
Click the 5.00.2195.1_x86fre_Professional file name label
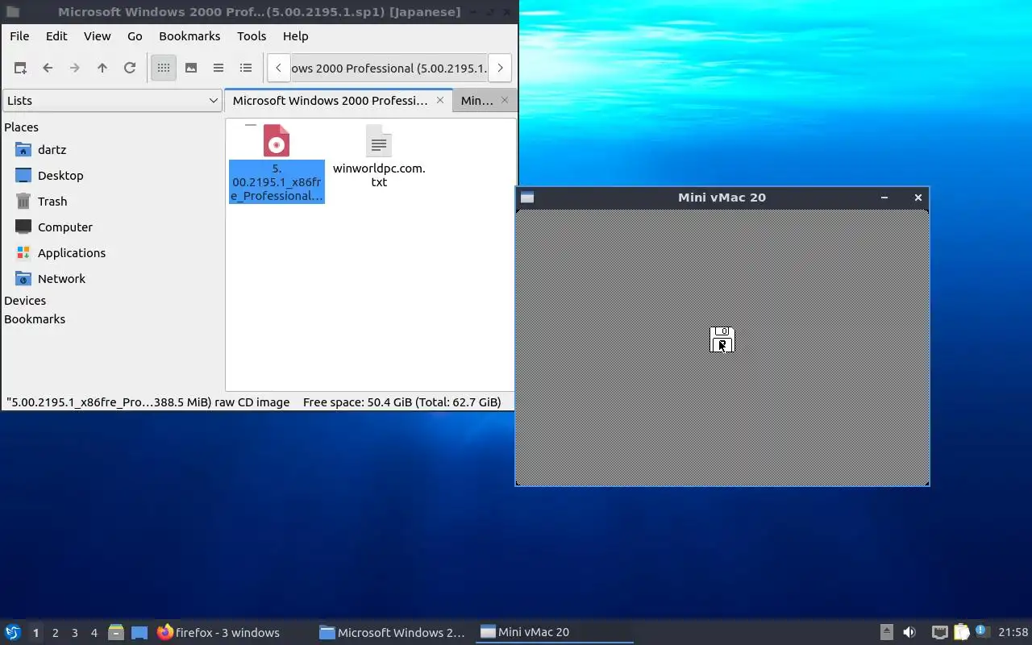pos(277,182)
